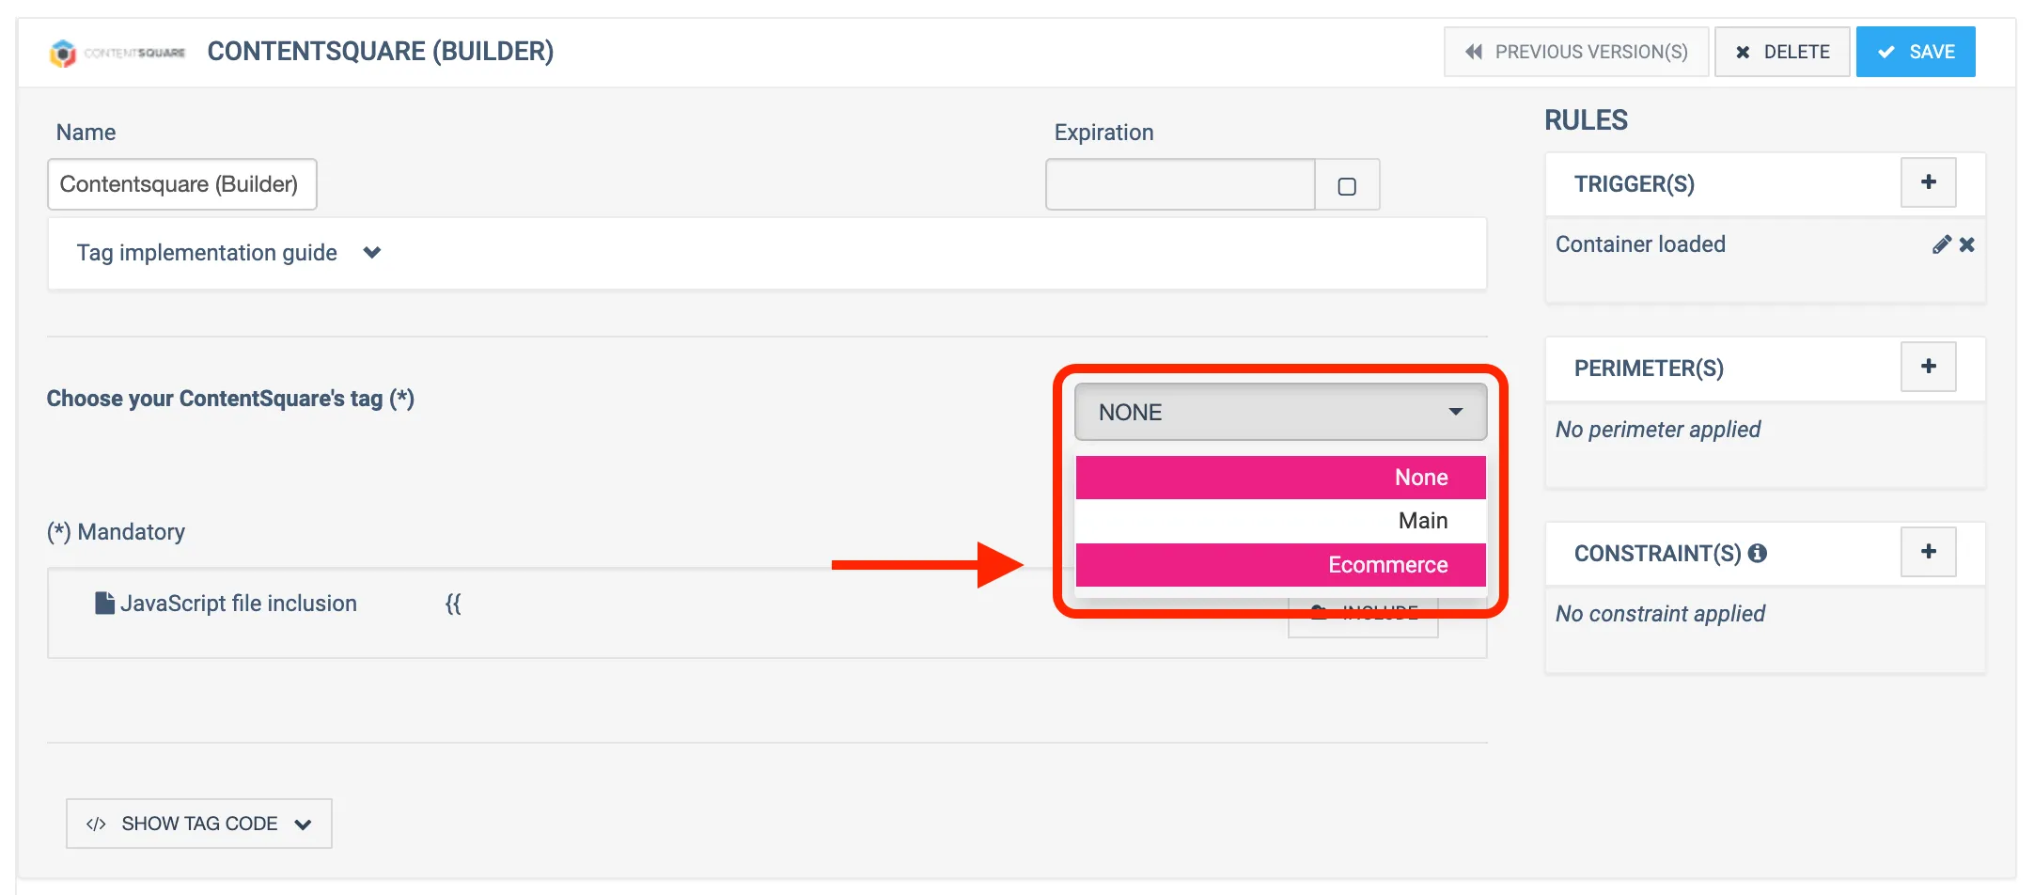Select the None option in the list
Image resolution: width=2034 pixels, height=895 pixels.
click(x=1280, y=478)
